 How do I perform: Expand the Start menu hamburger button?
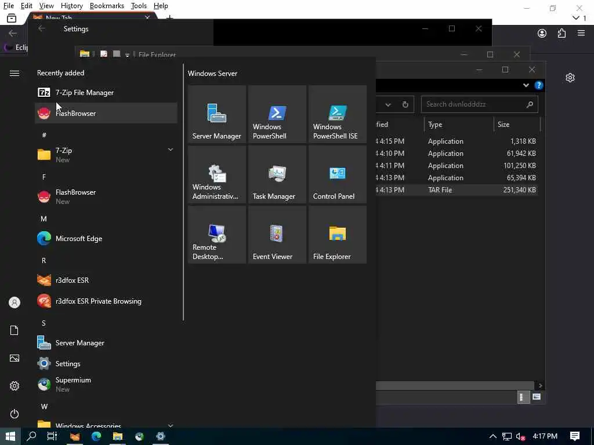(x=15, y=73)
